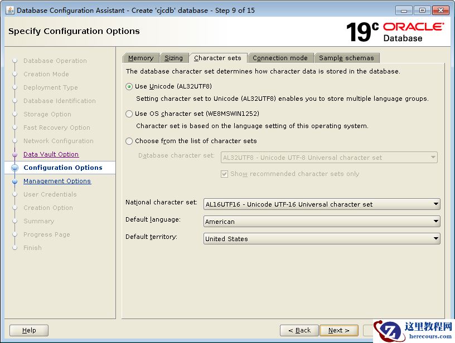This screenshot has height=343, width=455.
Task: Open the Sample schemas tab
Action: (346, 58)
